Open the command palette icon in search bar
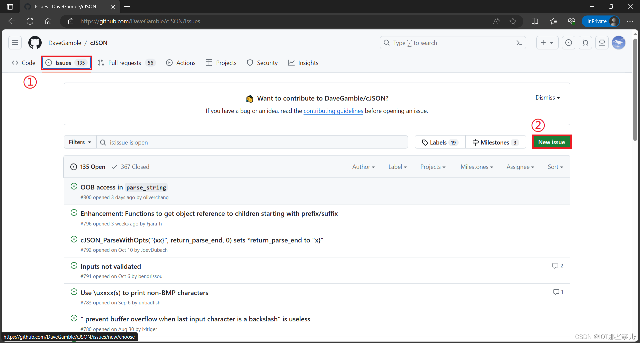640x343 pixels. [x=519, y=43]
